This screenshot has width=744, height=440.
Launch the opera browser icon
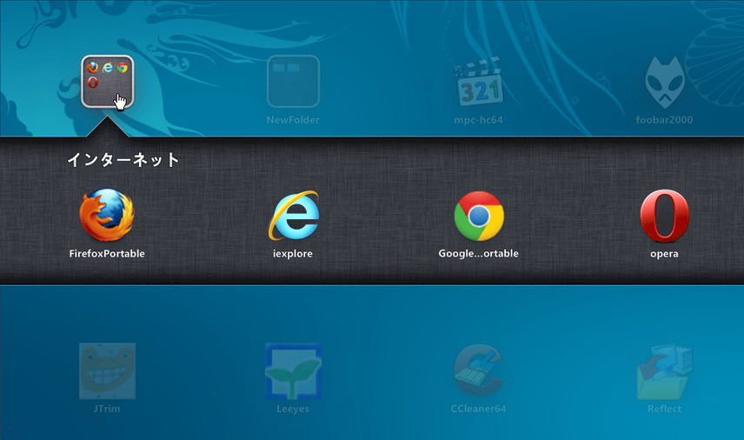point(664,216)
